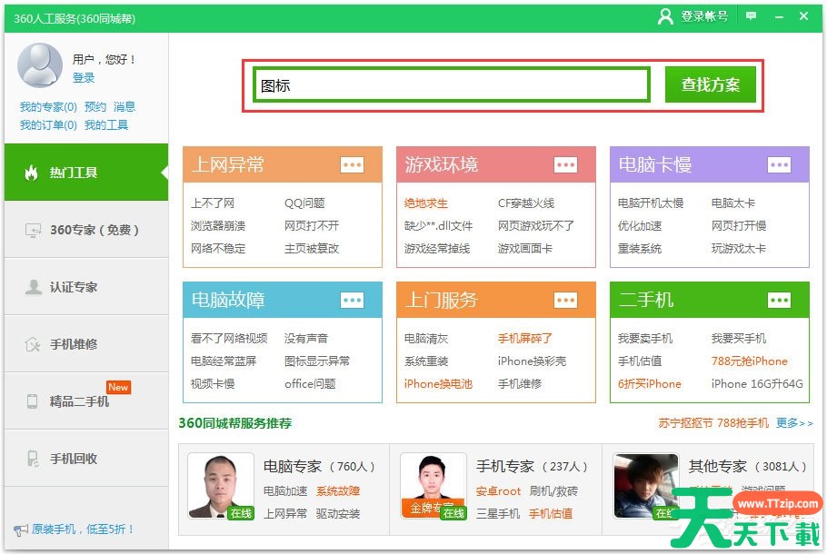This screenshot has height=554, width=827.
Task: Click the user avatar picture
Action: pos(40,64)
